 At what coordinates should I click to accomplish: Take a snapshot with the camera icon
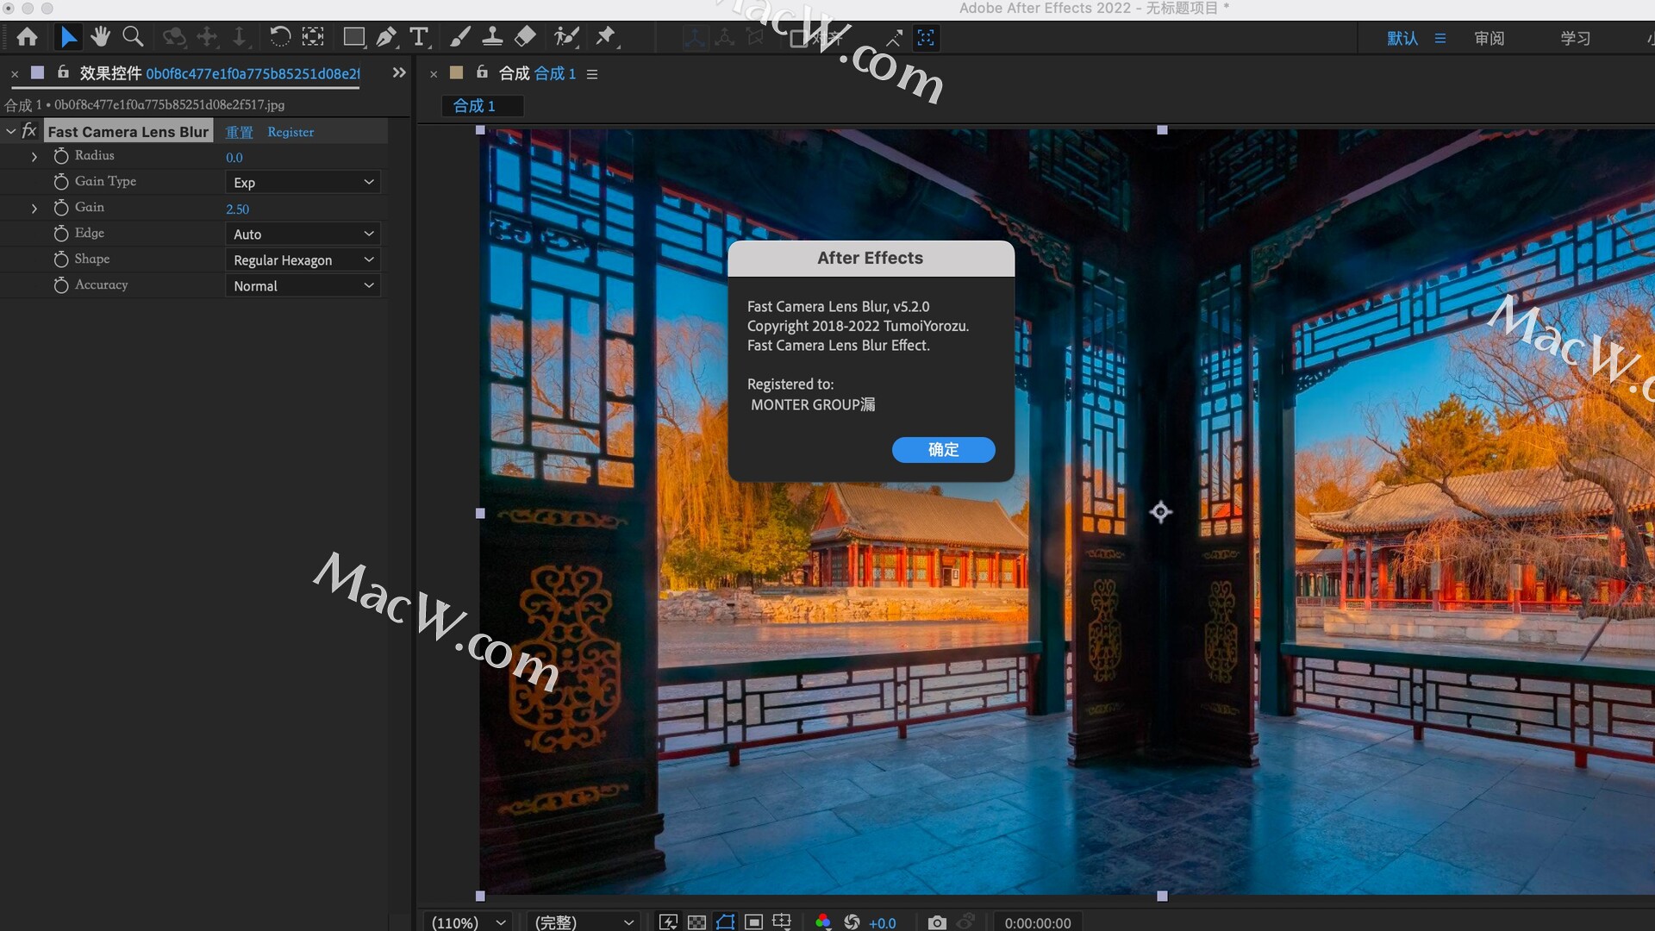click(x=938, y=922)
